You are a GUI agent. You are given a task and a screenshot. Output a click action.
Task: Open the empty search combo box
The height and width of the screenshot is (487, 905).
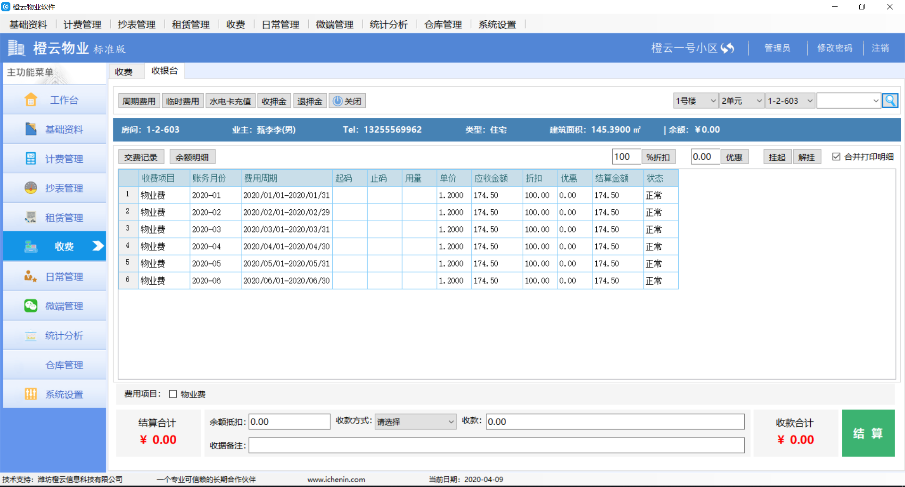coord(848,101)
